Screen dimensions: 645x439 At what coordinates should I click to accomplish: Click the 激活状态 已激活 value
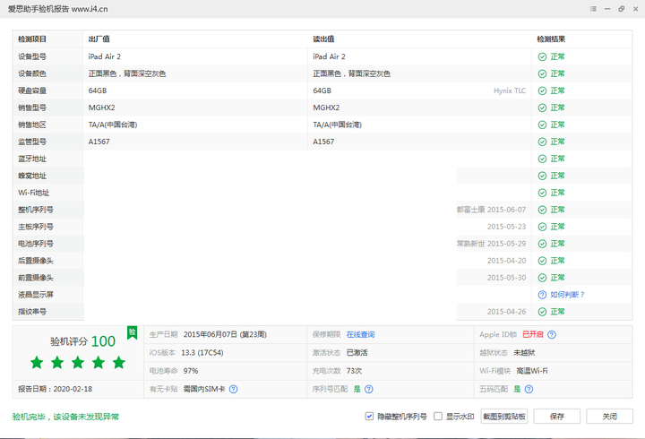[357, 353]
